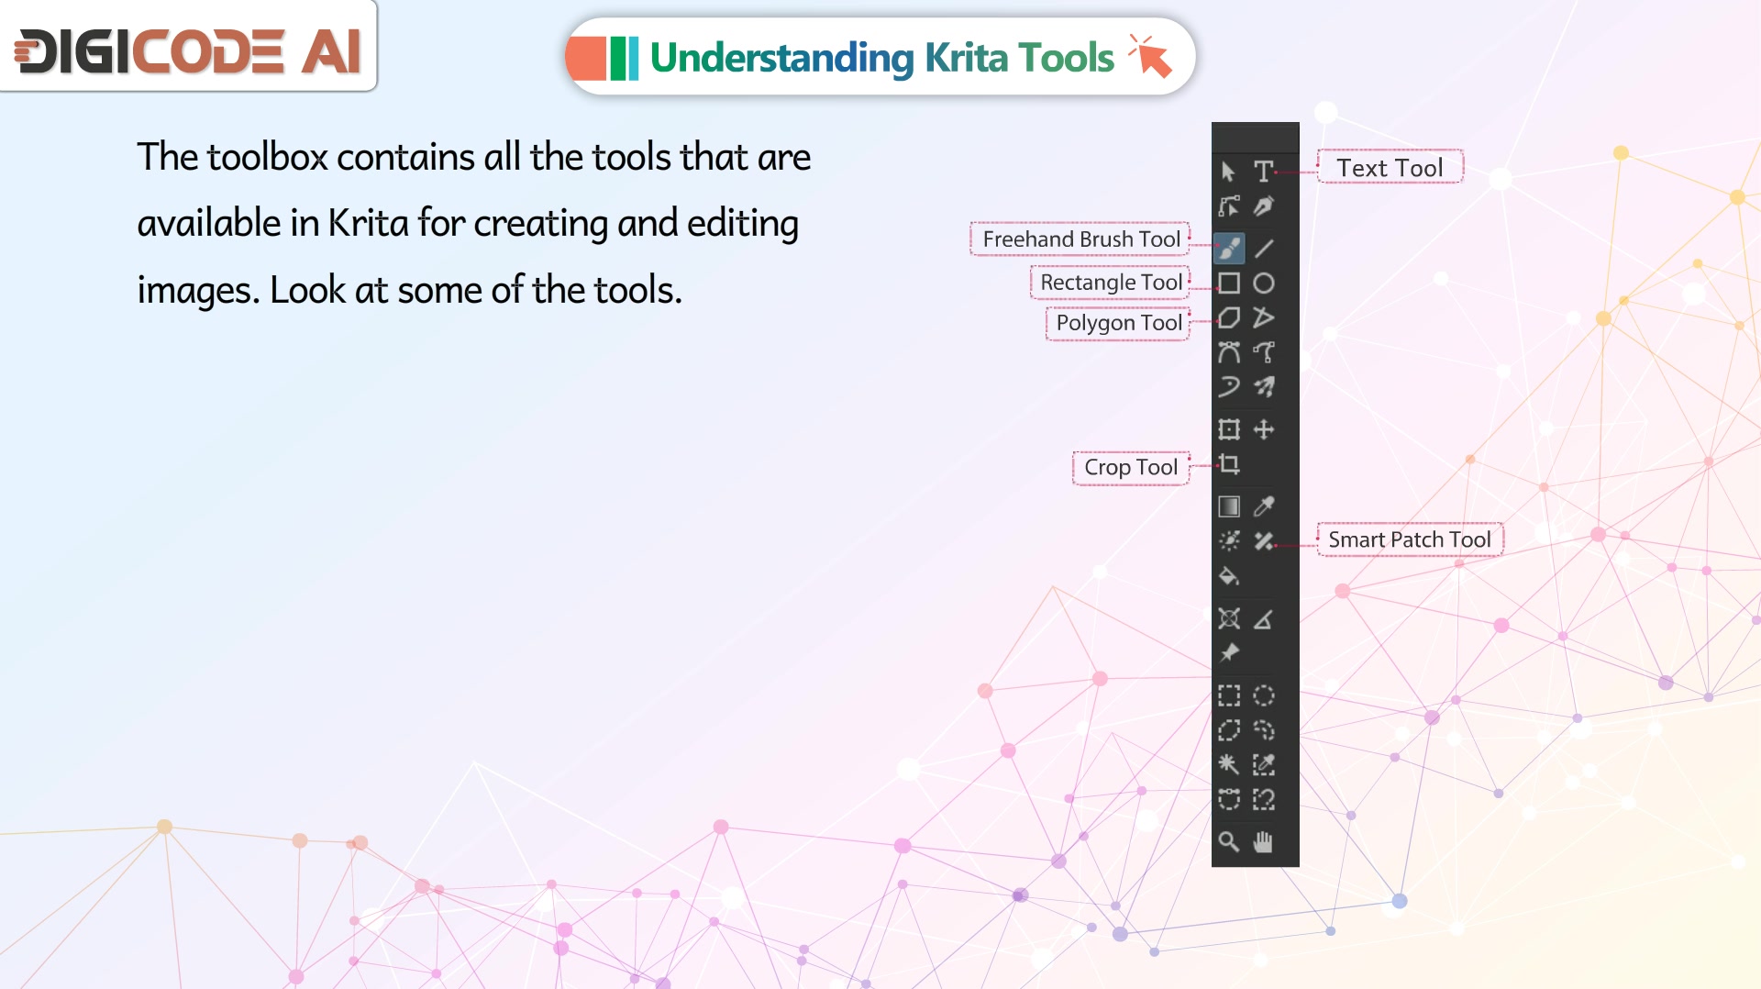
Task: Click the 'Crop Tool' label
Action: point(1131,468)
